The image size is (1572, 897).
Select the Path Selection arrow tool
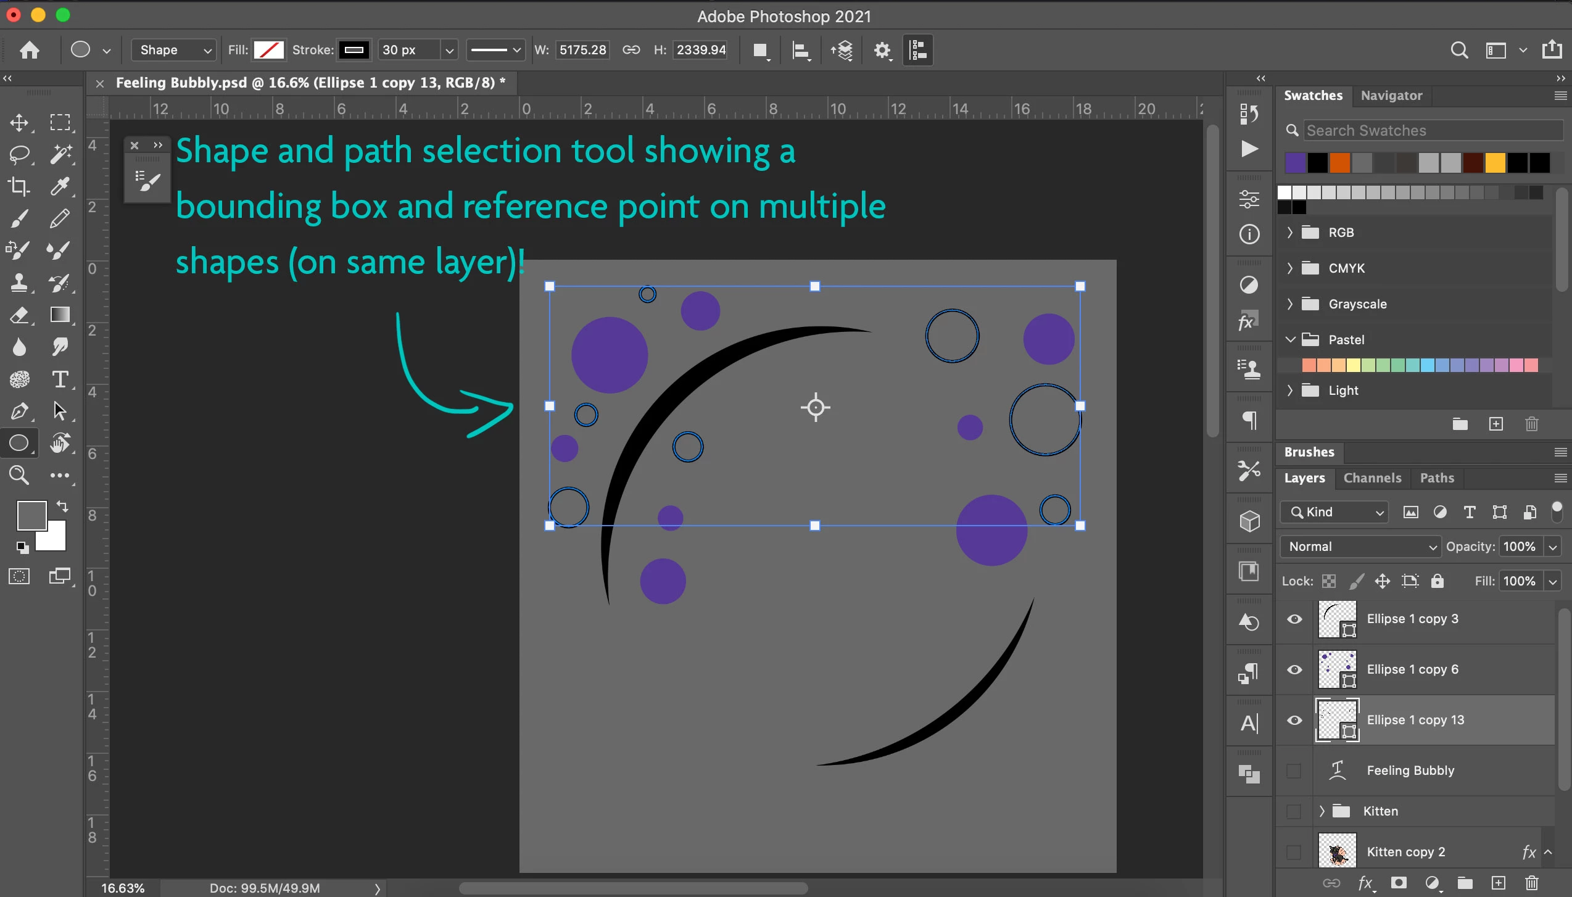click(60, 411)
